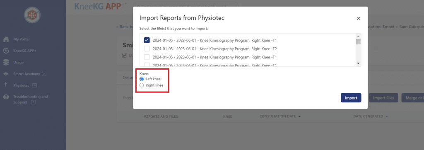Click external link icon next to Physiotec
The image size is (424, 150).
pos(34,85)
